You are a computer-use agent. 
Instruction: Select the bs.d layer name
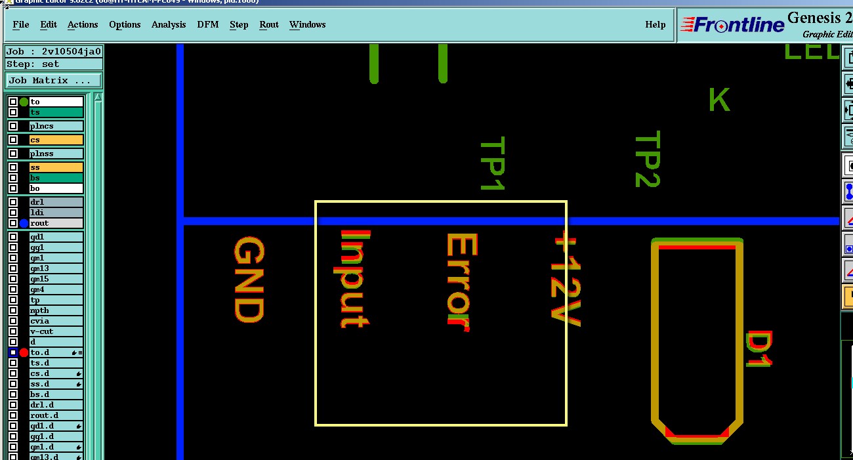click(x=56, y=394)
